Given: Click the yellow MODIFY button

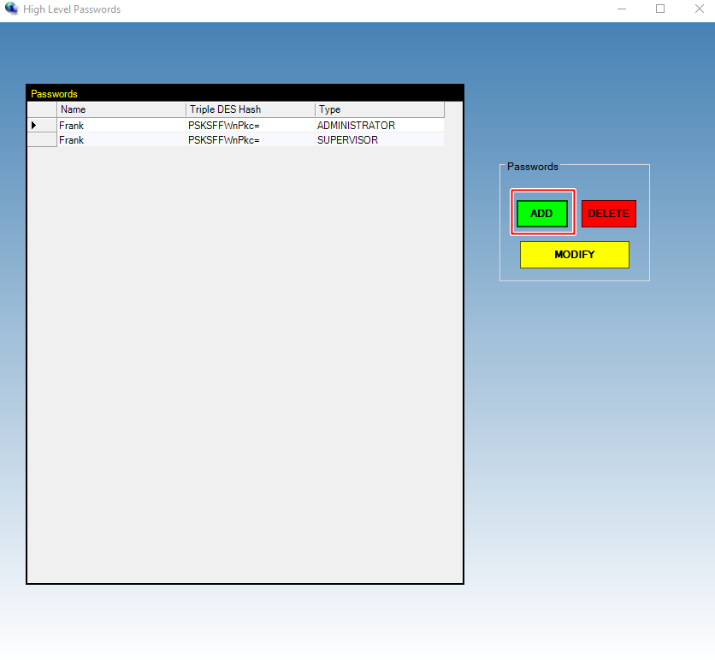Looking at the screenshot, I should click(x=575, y=254).
